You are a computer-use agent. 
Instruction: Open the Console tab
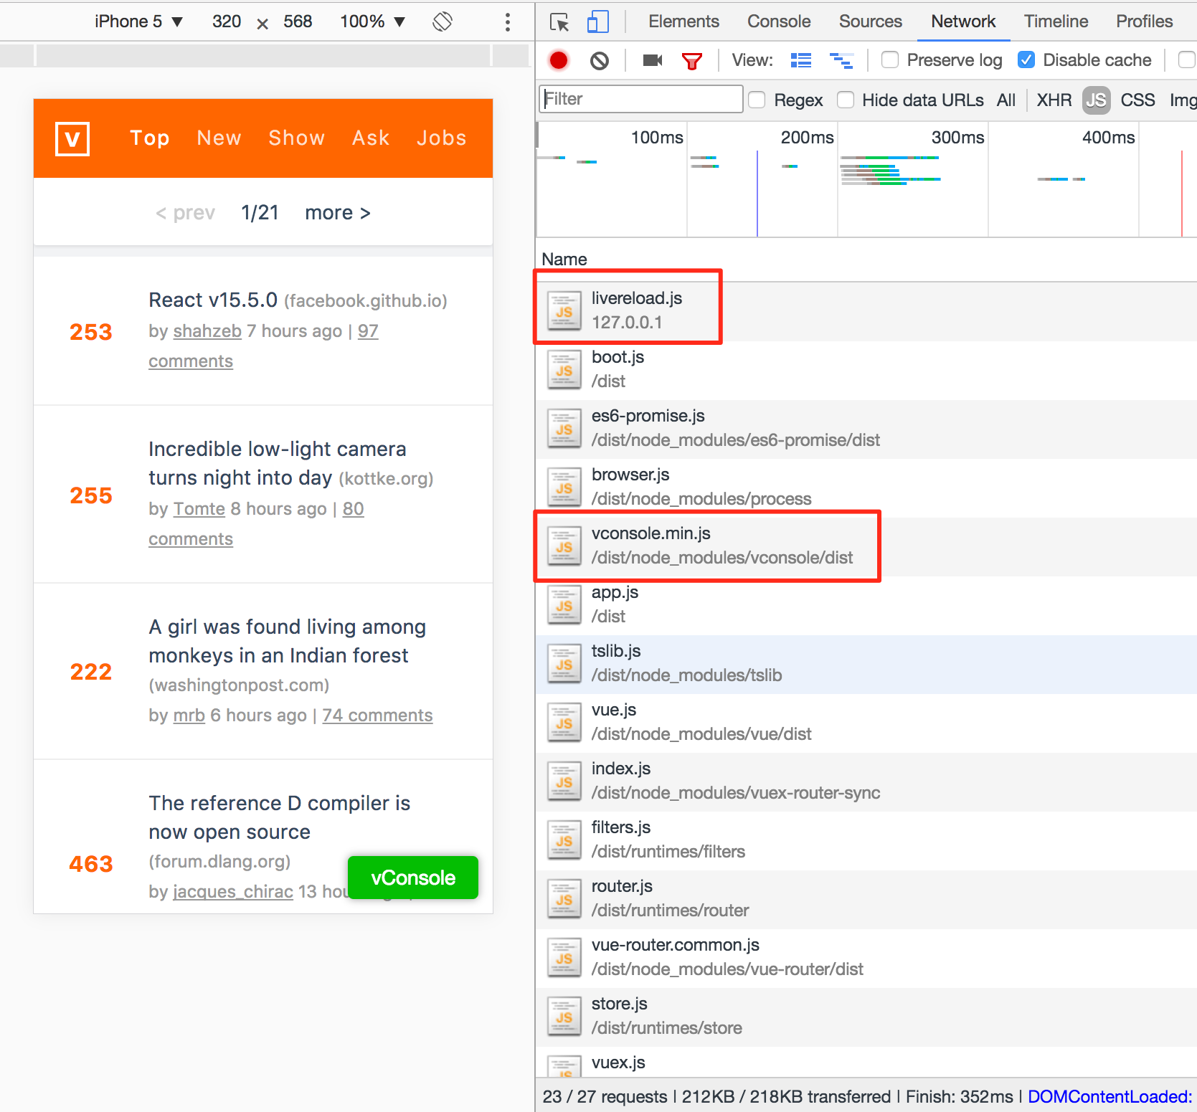[x=779, y=22]
